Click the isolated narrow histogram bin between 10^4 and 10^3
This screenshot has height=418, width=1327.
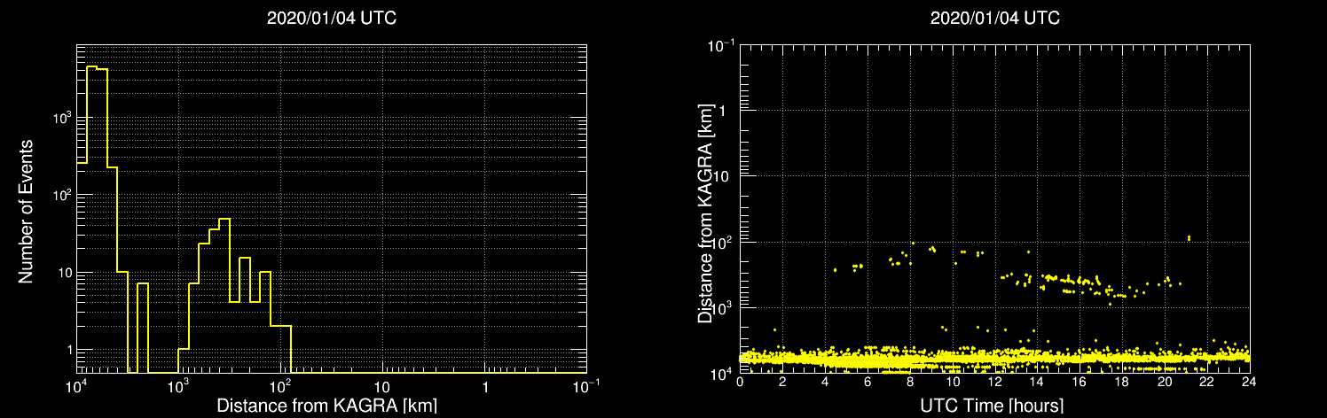click(143, 328)
